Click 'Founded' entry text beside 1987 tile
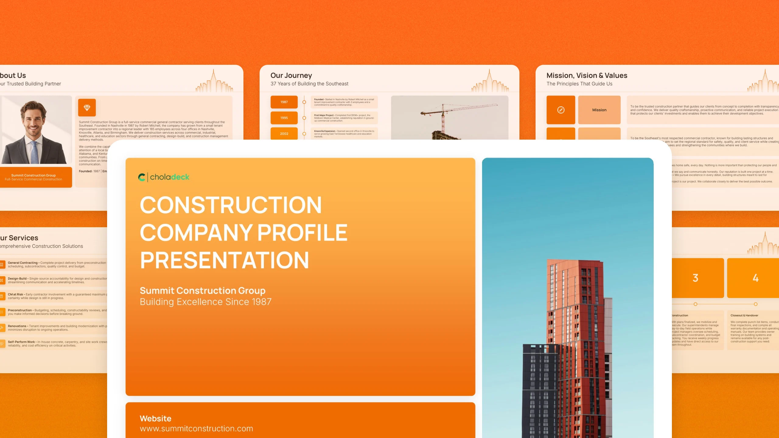779x438 pixels. (344, 102)
